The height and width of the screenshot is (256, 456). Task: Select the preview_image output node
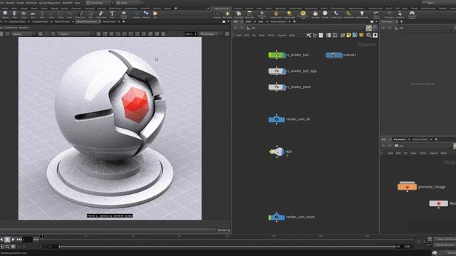click(407, 186)
